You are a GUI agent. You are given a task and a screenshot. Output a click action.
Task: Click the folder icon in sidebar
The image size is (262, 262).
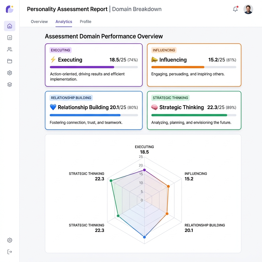[x=10, y=61]
